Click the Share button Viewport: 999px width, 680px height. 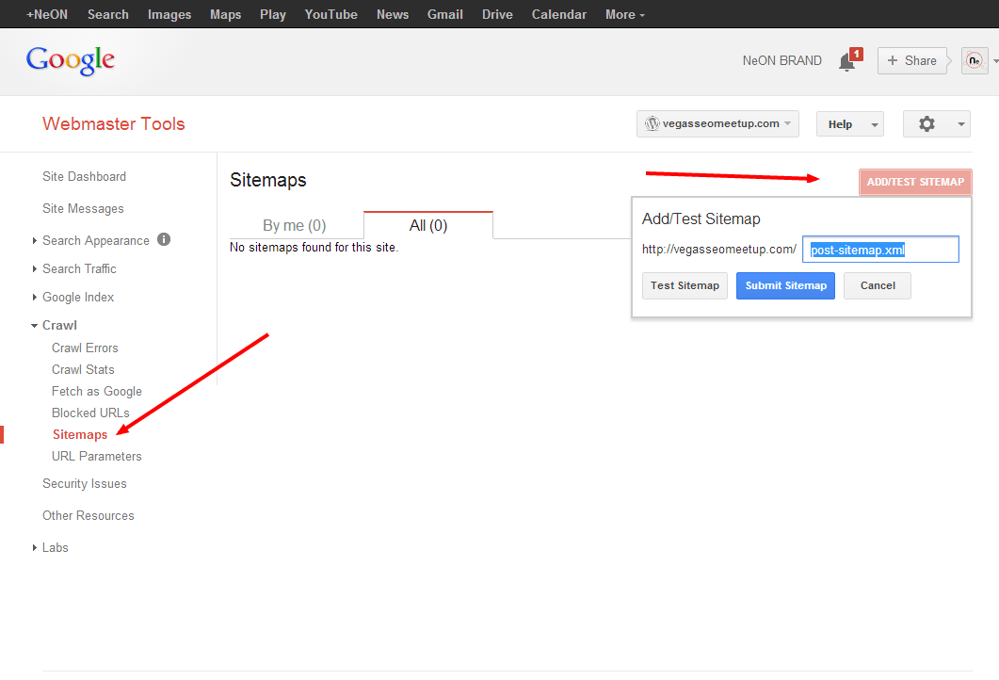[x=911, y=60]
